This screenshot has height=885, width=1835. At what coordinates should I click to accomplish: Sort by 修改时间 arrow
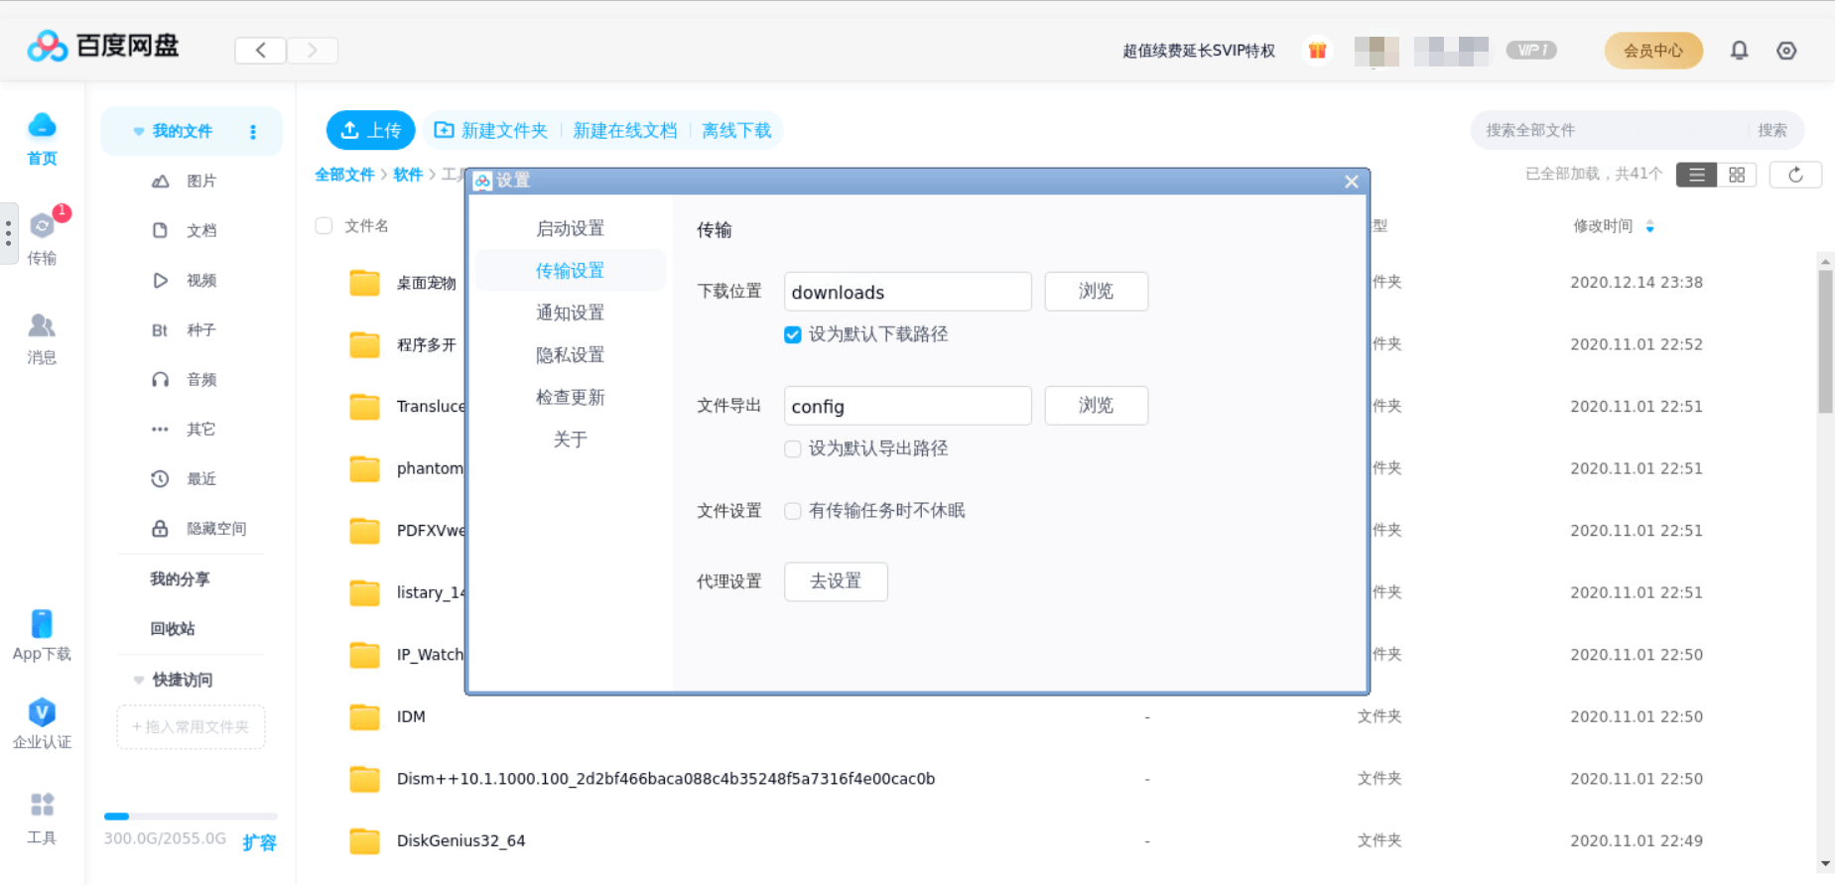coord(1650,226)
